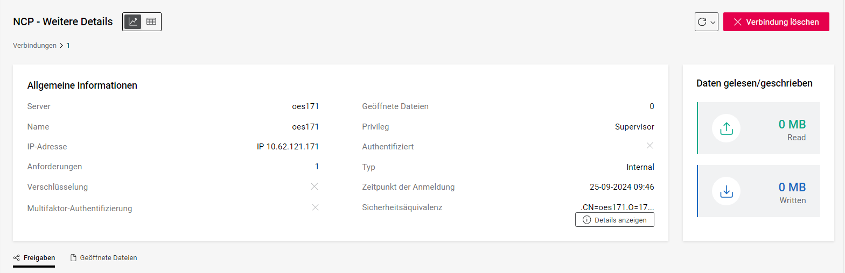This screenshot has width=845, height=273.
Task: Click the refresh icon
Action: [x=702, y=22]
